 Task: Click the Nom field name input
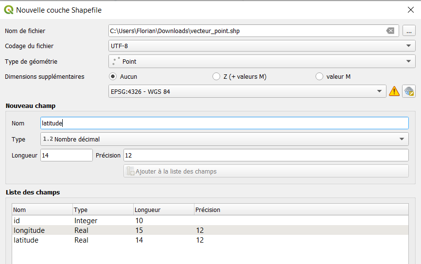pos(225,123)
